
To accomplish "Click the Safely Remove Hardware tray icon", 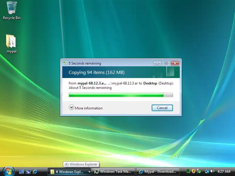I will click(199, 171).
